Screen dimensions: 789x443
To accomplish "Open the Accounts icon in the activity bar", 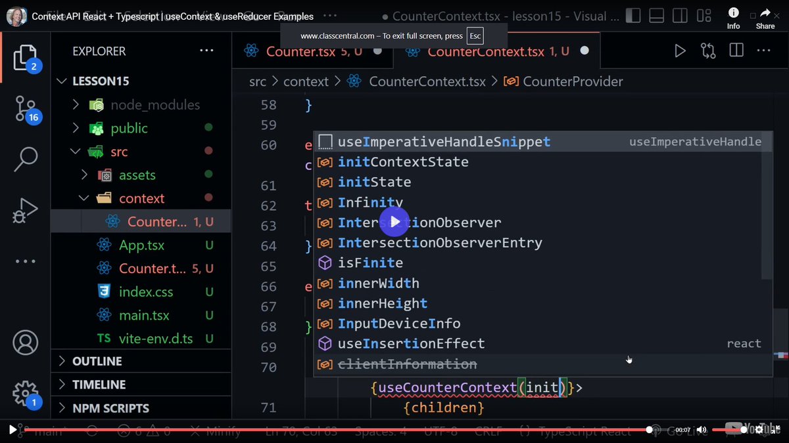I will [x=26, y=343].
